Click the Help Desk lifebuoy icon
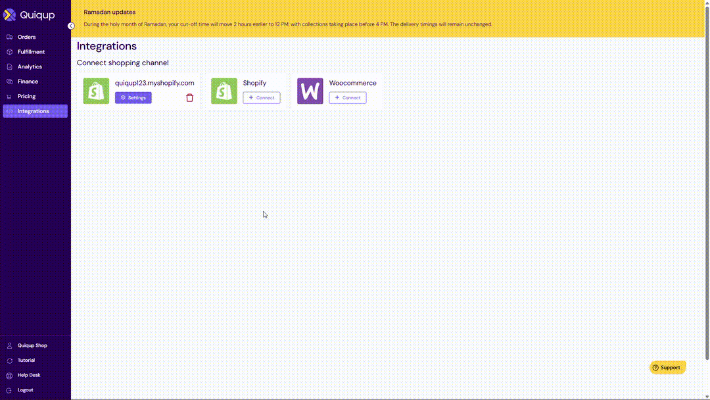 point(9,376)
